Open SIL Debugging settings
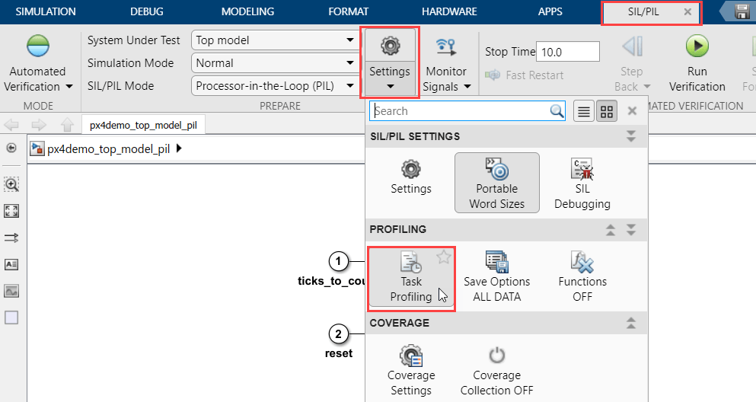The height and width of the screenshot is (402, 756). [582, 183]
